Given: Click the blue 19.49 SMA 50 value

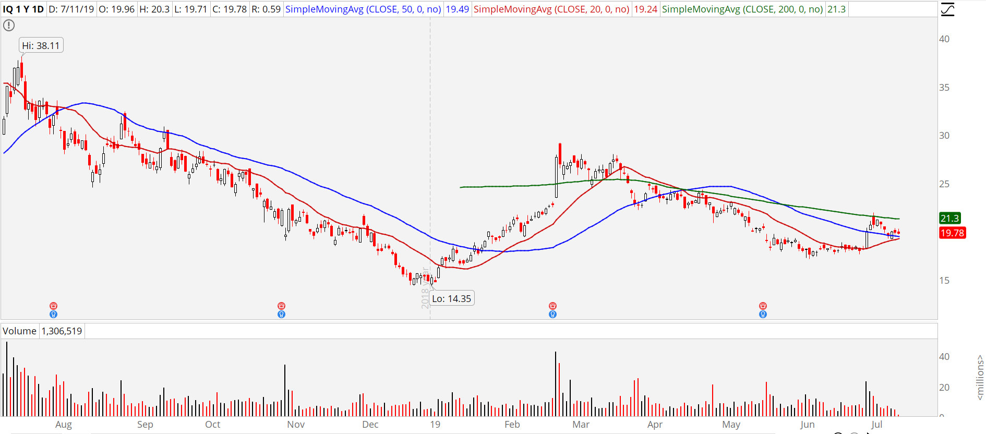Looking at the screenshot, I should 457,9.
